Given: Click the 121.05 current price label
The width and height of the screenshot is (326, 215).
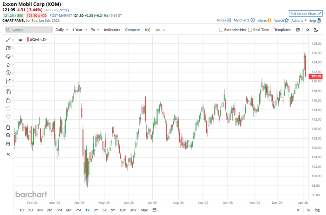Looking at the screenshot, I should [316, 76].
